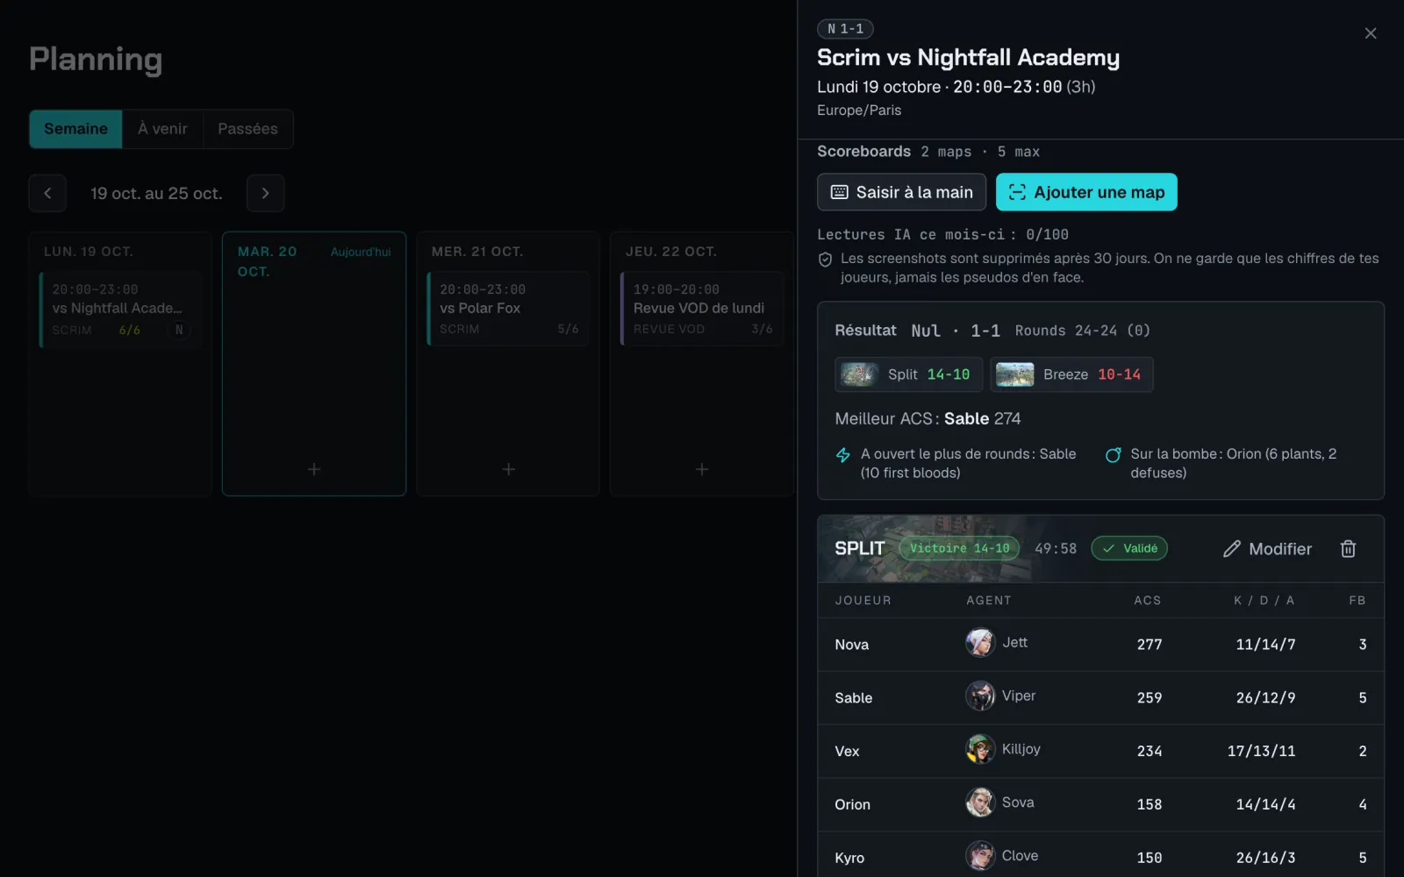Add event on Jeudi 22 oct. plus icon
Viewport: 1404px width, 877px height.
(x=702, y=469)
